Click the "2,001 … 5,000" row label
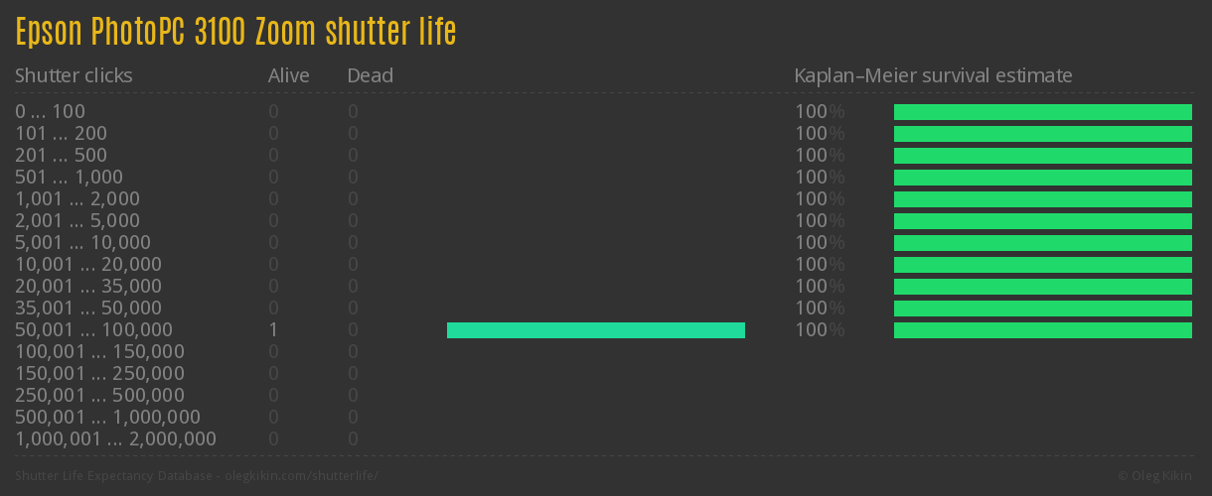The width and height of the screenshot is (1212, 496). coord(77,221)
